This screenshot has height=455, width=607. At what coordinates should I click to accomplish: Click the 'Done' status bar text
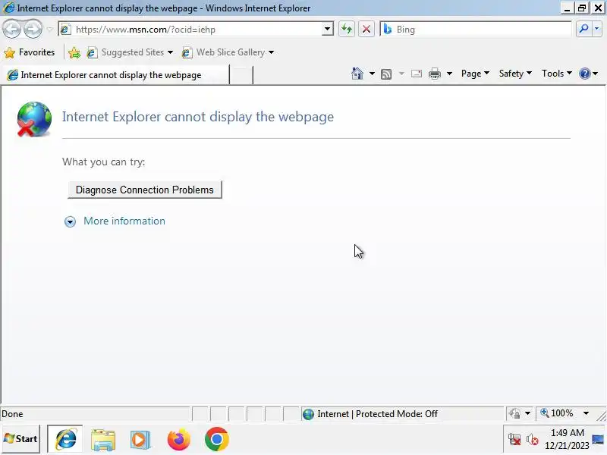click(x=12, y=414)
